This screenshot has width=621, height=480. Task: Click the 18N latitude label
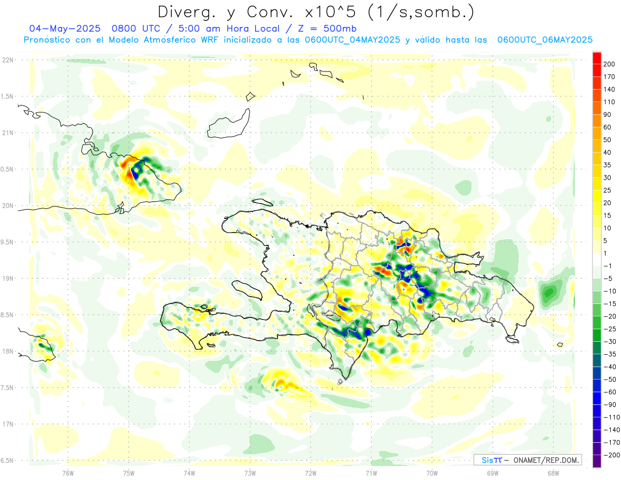8,351
